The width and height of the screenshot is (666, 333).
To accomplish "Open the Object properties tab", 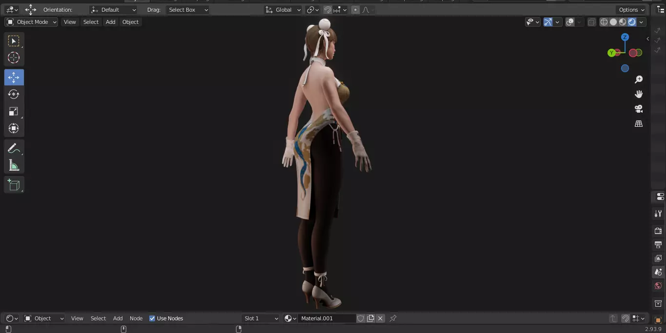I will click(x=658, y=320).
